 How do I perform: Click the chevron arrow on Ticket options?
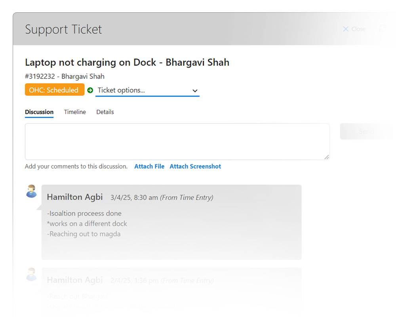pos(195,91)
